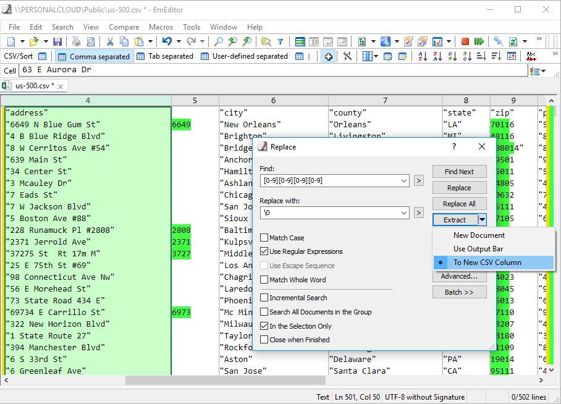Image resolution: width=561 pixels, height=404 pixels.
Task: Click the Undo arrow icon
Action: (167, 41)
